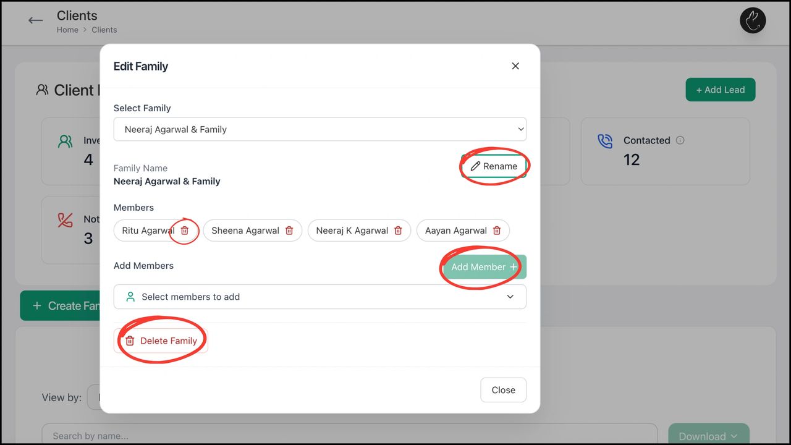Click the Rename button
This screenshot has width=791, height=445.
tap(494, 166)
